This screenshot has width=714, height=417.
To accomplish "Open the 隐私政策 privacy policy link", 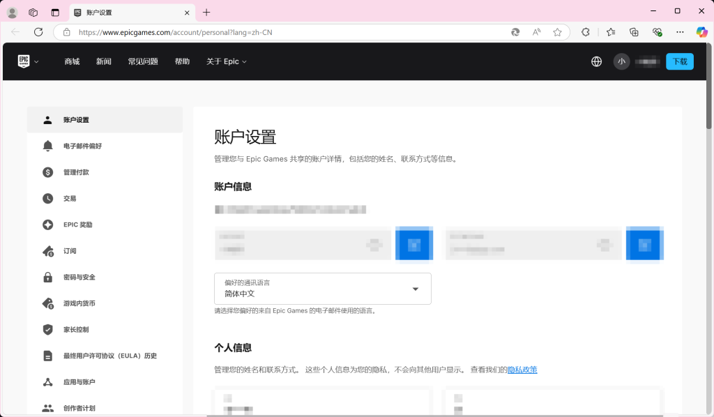I will pos(522,370).
